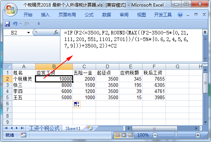The width and height of the screenshot is (211, 142).
Task: Click the Auto Fill Options icon below C5
Action: click(77, 104)
